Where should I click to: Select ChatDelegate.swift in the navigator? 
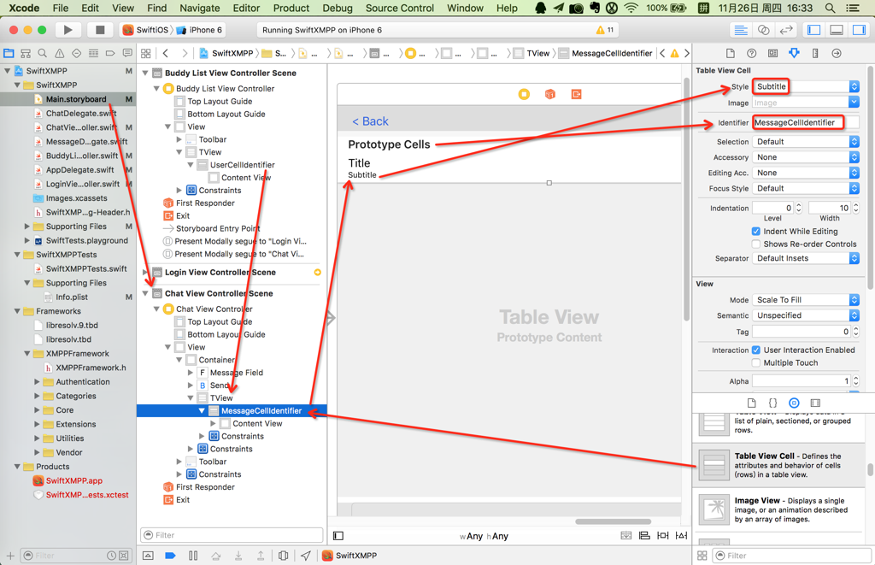[x=81, y=114]
